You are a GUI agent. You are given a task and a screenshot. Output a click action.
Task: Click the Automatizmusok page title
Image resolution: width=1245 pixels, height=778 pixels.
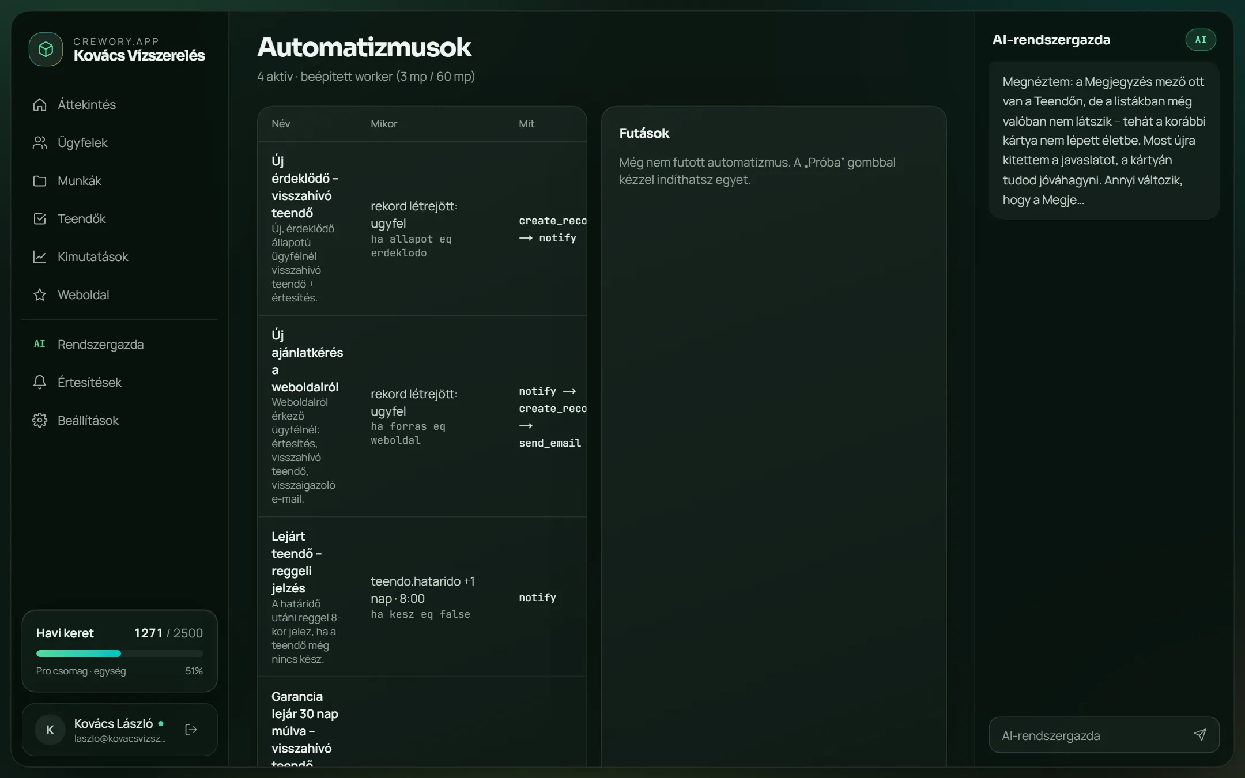[364, 47]
